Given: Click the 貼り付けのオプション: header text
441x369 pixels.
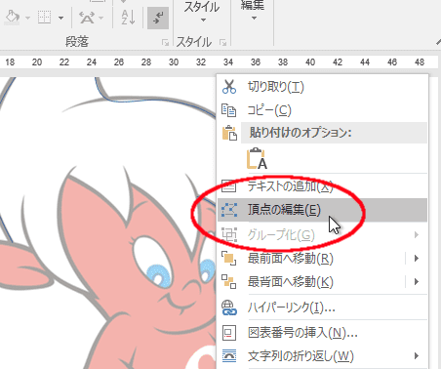Looking at the screenshot, I should [301, 133].
